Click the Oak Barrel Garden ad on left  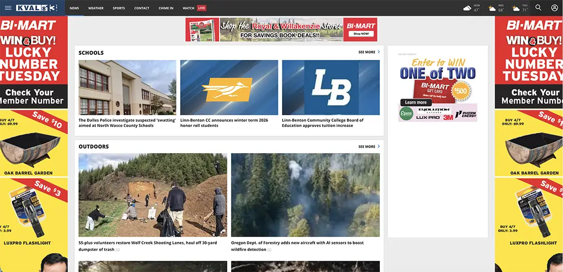click(34, 143)
